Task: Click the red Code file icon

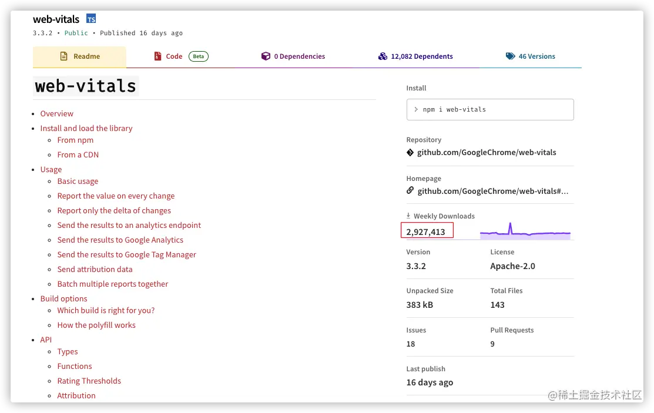Action: [157, 56]
